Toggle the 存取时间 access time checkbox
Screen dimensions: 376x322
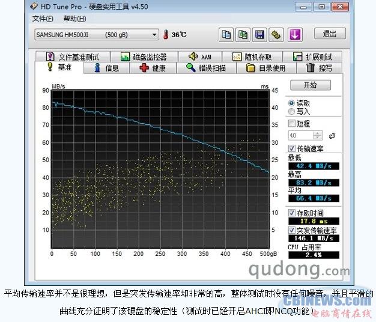(291, 213)
